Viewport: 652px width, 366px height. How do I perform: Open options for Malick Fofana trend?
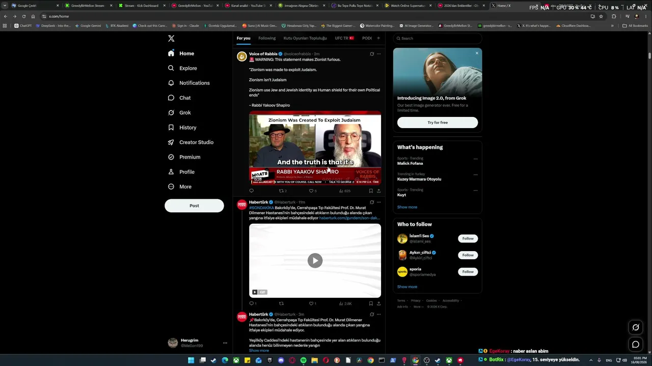[475, 159]
